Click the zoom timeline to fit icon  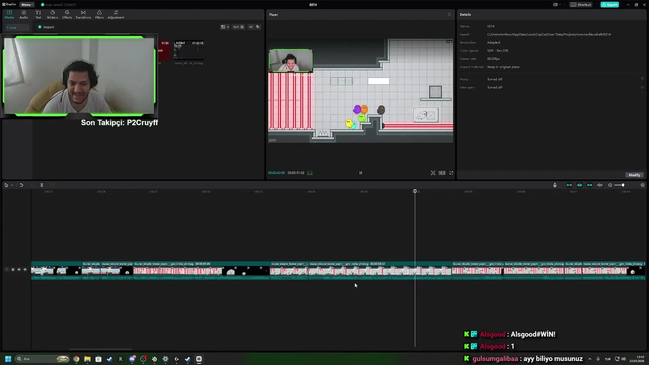tap(642, 185)
